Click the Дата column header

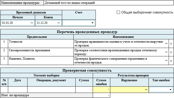pos(18,82)
